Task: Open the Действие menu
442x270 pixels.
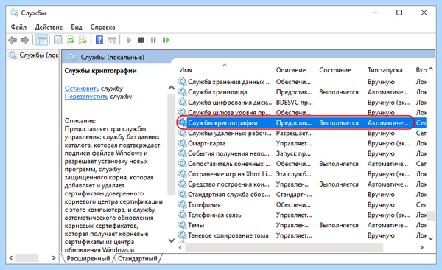Action: [x=49, y=27]
